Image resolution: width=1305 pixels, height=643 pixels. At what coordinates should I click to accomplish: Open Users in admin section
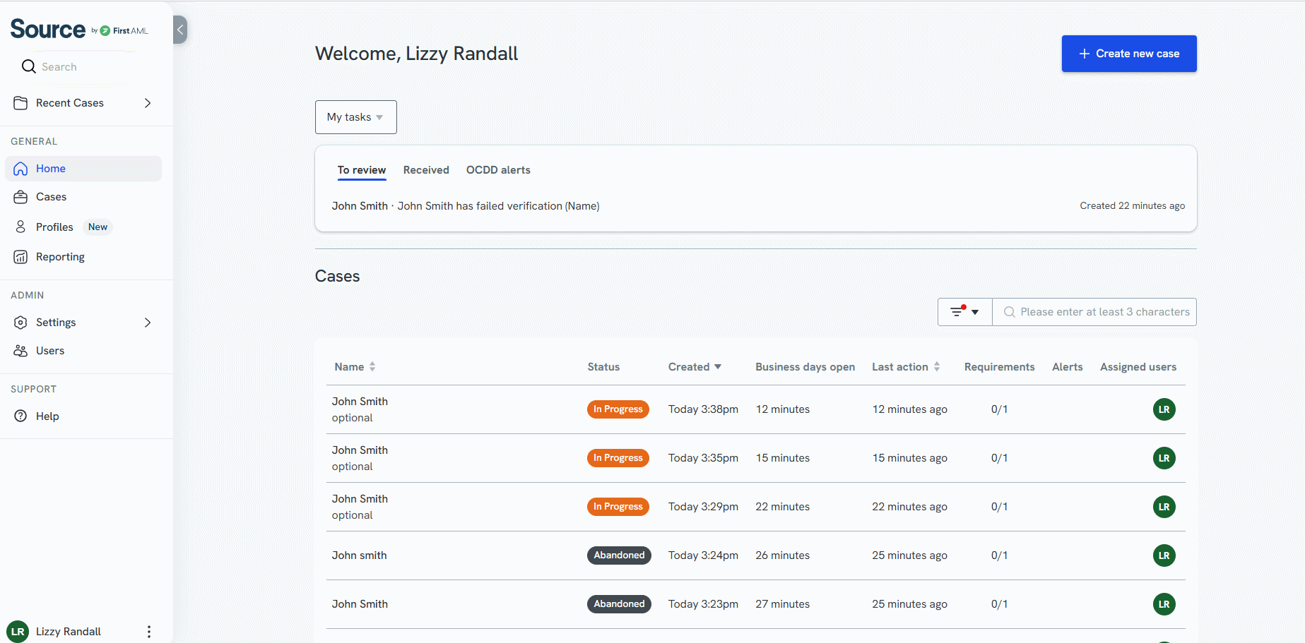click(x=83, y=351)
